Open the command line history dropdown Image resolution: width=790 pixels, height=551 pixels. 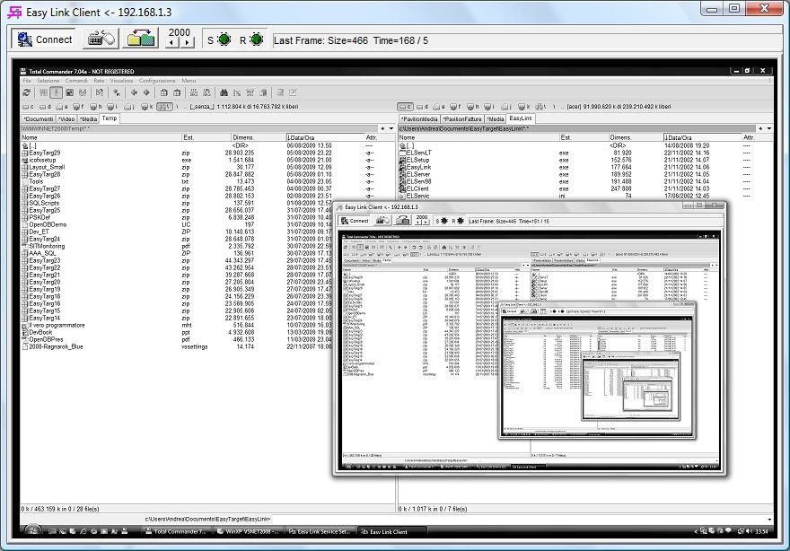769,520
